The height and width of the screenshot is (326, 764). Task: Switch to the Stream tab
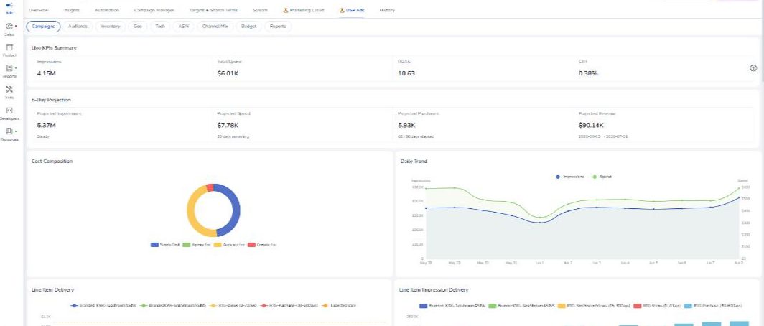tap(260, 10)
